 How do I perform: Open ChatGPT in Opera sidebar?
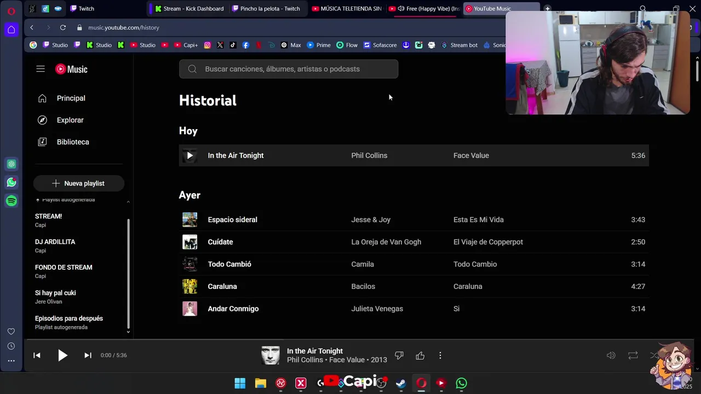tap(12, 164)
